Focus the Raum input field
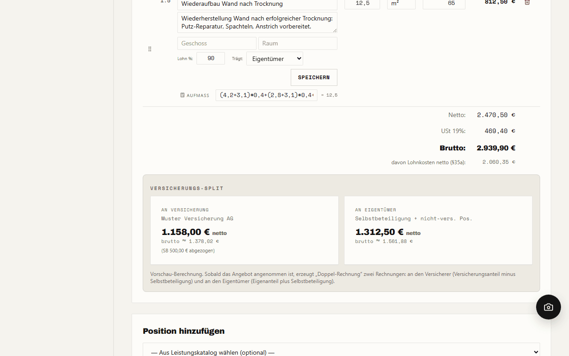The height and width of the screenshot is (356, 569). coord(298,43)
